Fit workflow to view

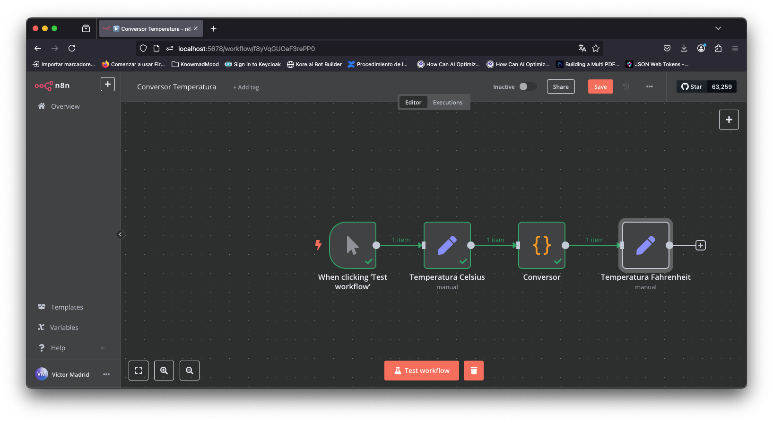click(139, 371)
